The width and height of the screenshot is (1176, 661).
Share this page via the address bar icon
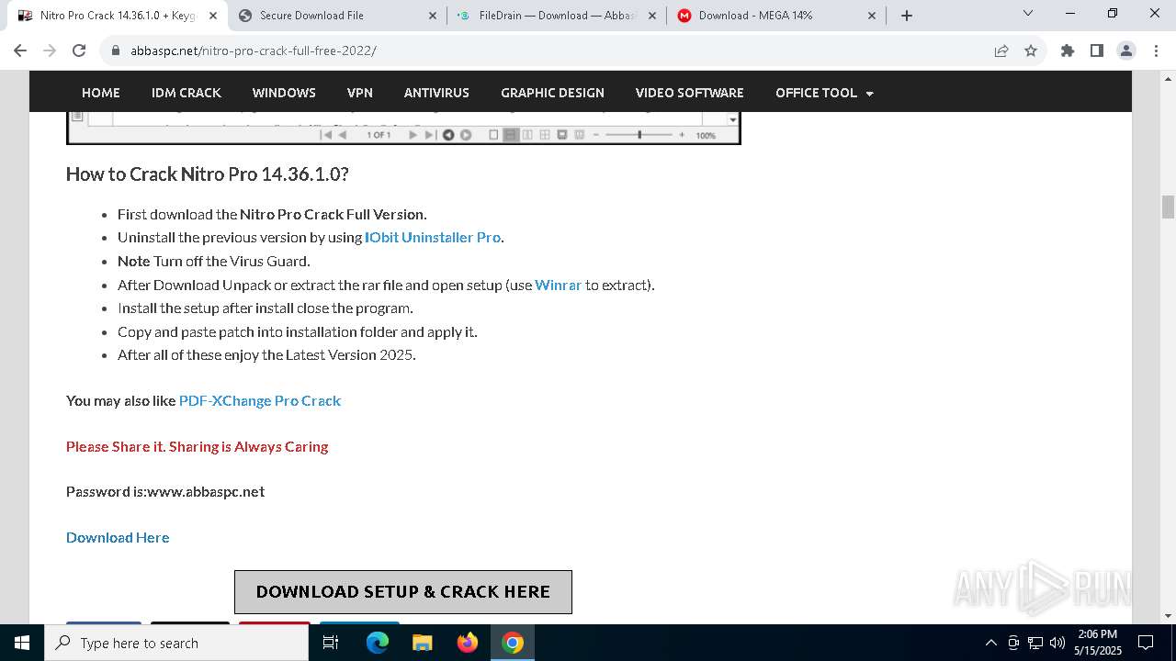[x=1001, y=50]
